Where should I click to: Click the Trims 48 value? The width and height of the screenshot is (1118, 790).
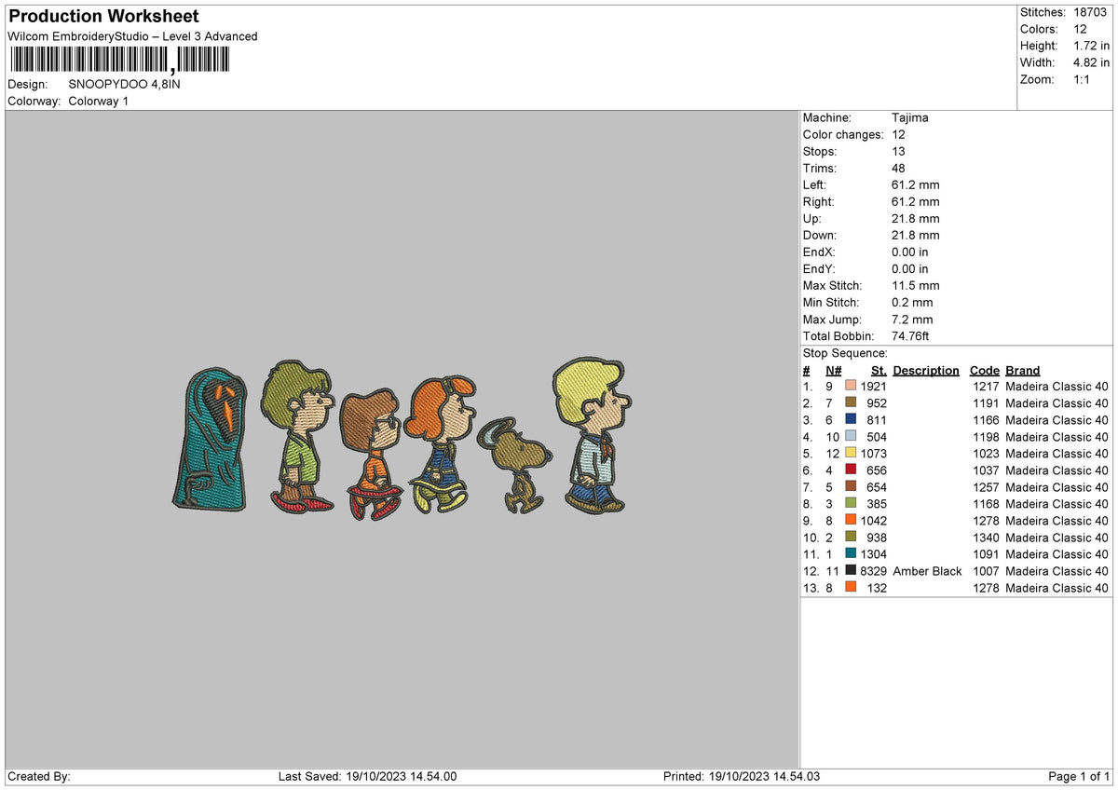pyautogui.click(x=899, y=168)
